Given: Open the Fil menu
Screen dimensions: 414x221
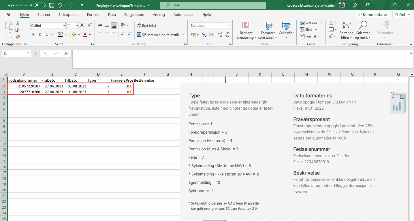Looking at the screenshot, I should (8, 14).
